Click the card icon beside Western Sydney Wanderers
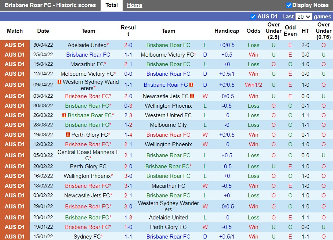This screenshot has height=240, width=333. [x=59, y=82]
